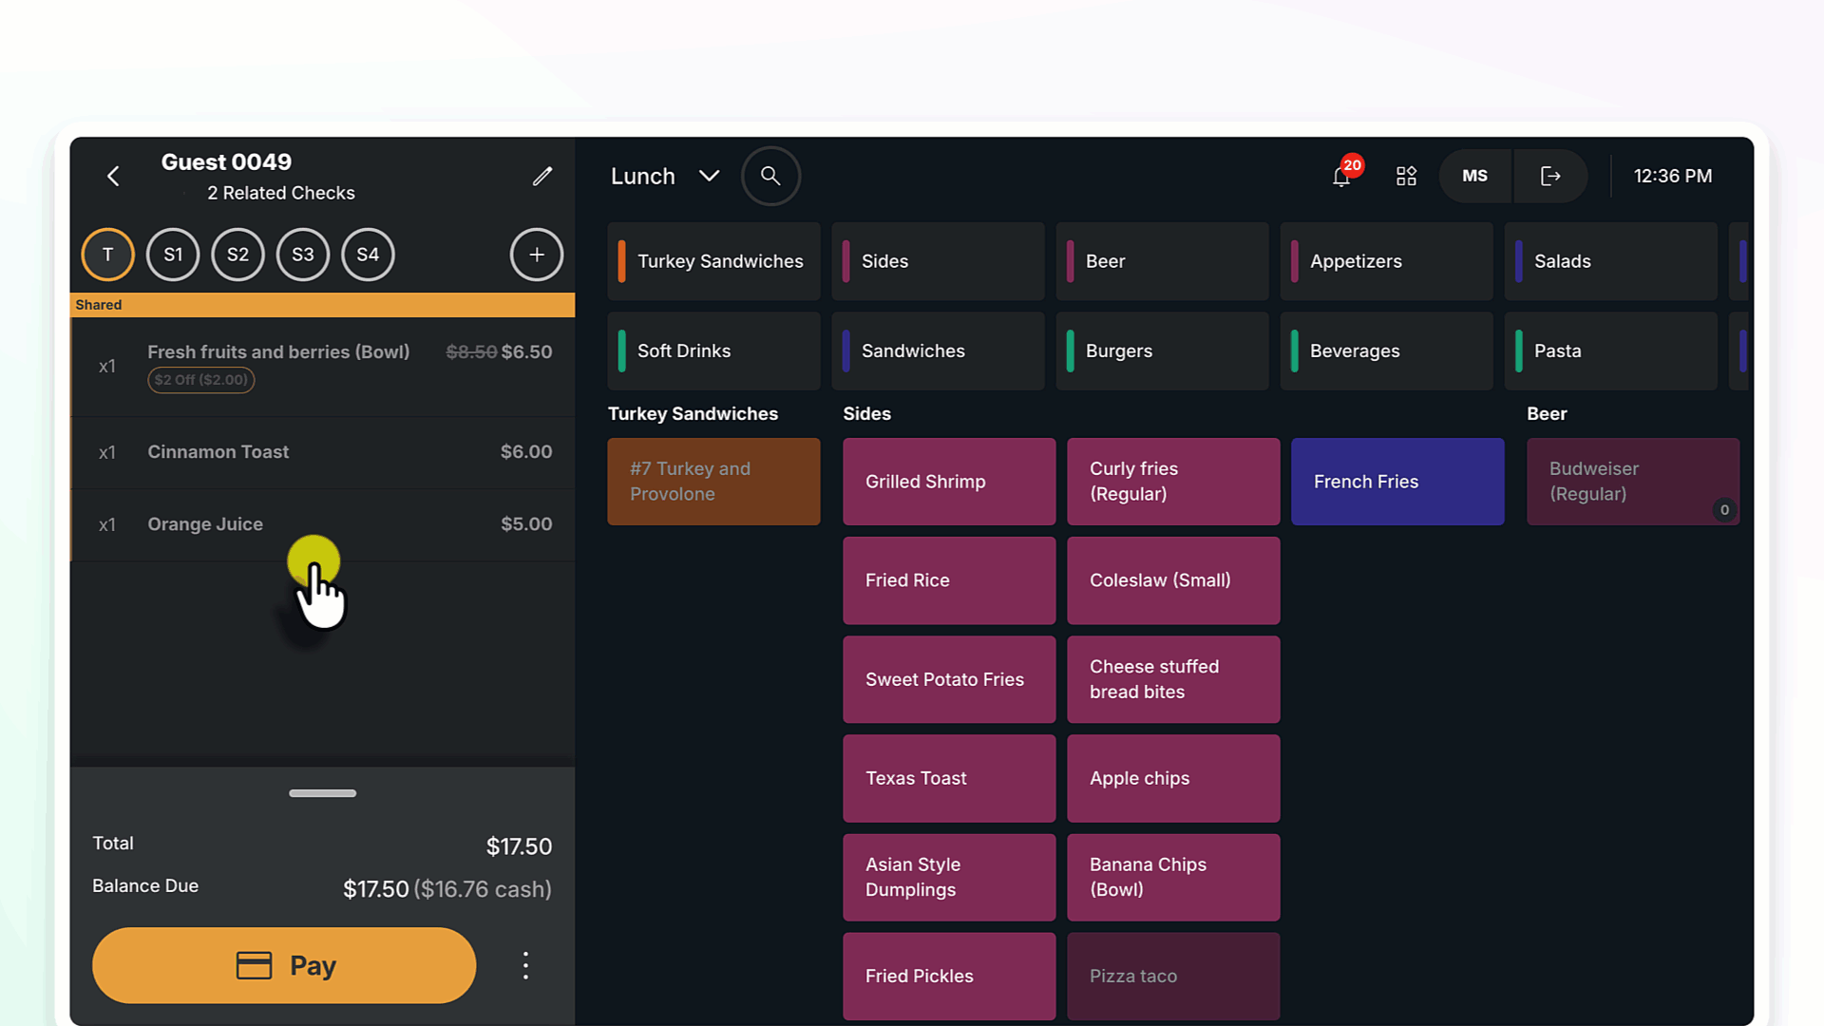Select seat S3
Viewport: 1824px width, 1026px height.
303,255
